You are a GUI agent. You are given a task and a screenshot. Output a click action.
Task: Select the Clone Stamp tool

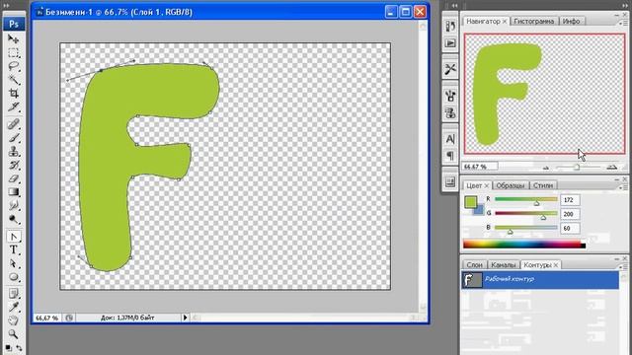click(x=13, y=151)
